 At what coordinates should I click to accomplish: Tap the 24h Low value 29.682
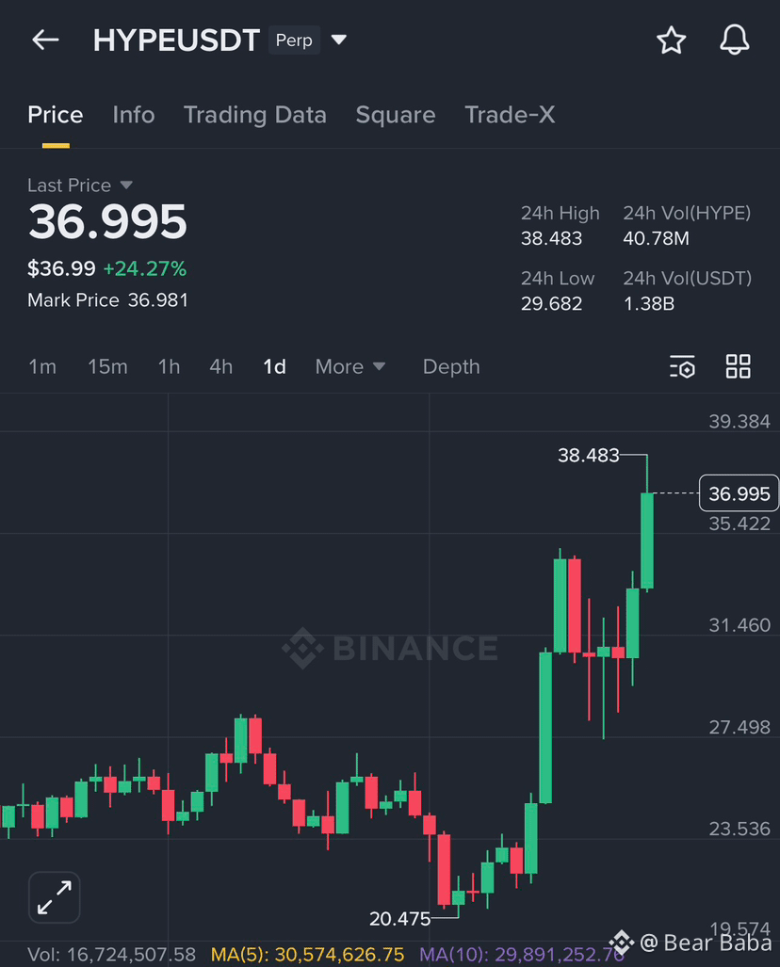(551, 304)
